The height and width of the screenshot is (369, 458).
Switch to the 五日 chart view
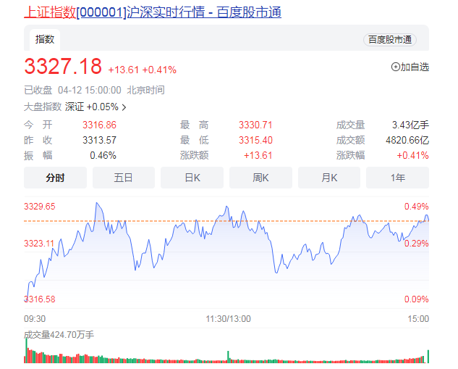[x=123, y=178]
